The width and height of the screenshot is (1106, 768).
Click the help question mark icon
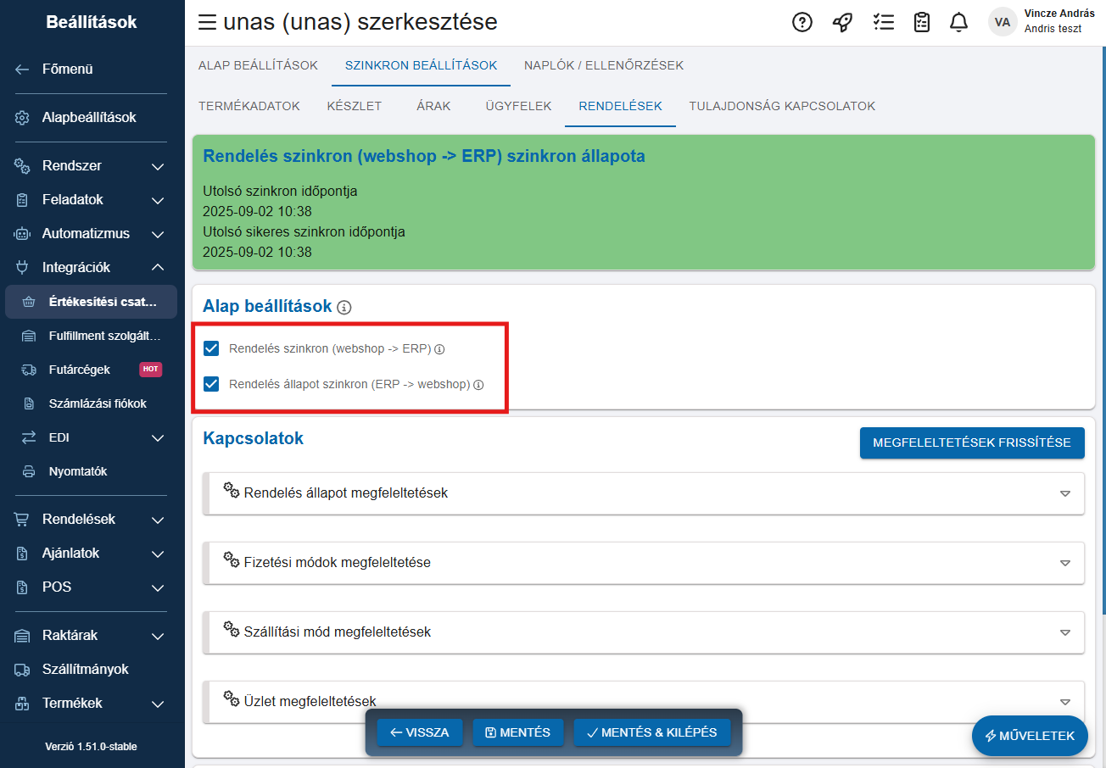pos(802,23)
